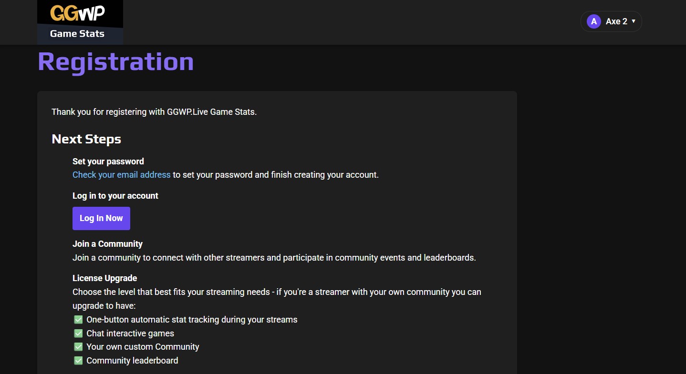Viewport: 686px width, 374px height.
Task: Click the 'Join a Community' step title
Action: point(107,244)
